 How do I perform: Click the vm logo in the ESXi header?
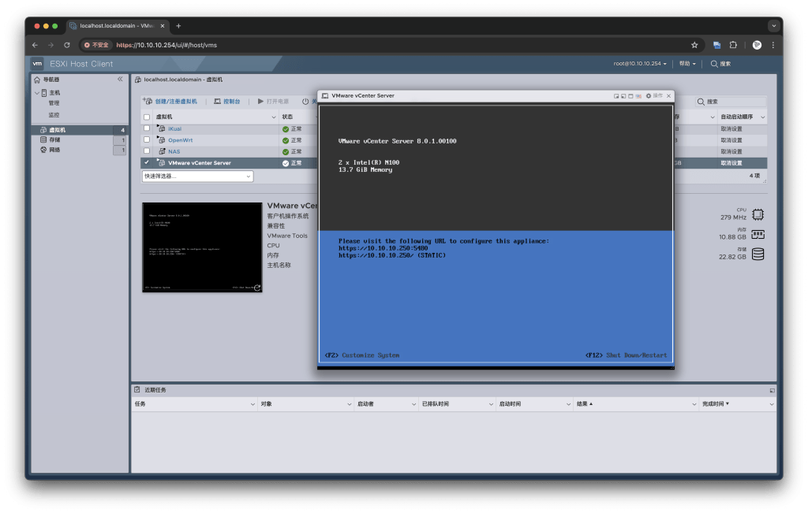(37, 64)
